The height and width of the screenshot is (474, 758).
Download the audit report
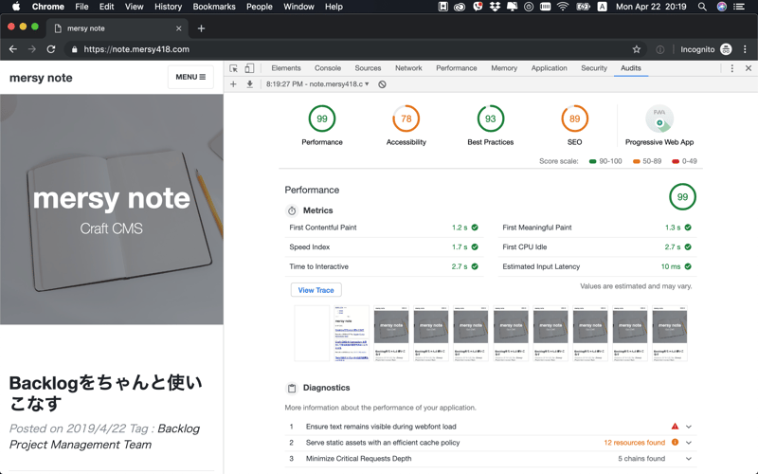tap(250, 84)
